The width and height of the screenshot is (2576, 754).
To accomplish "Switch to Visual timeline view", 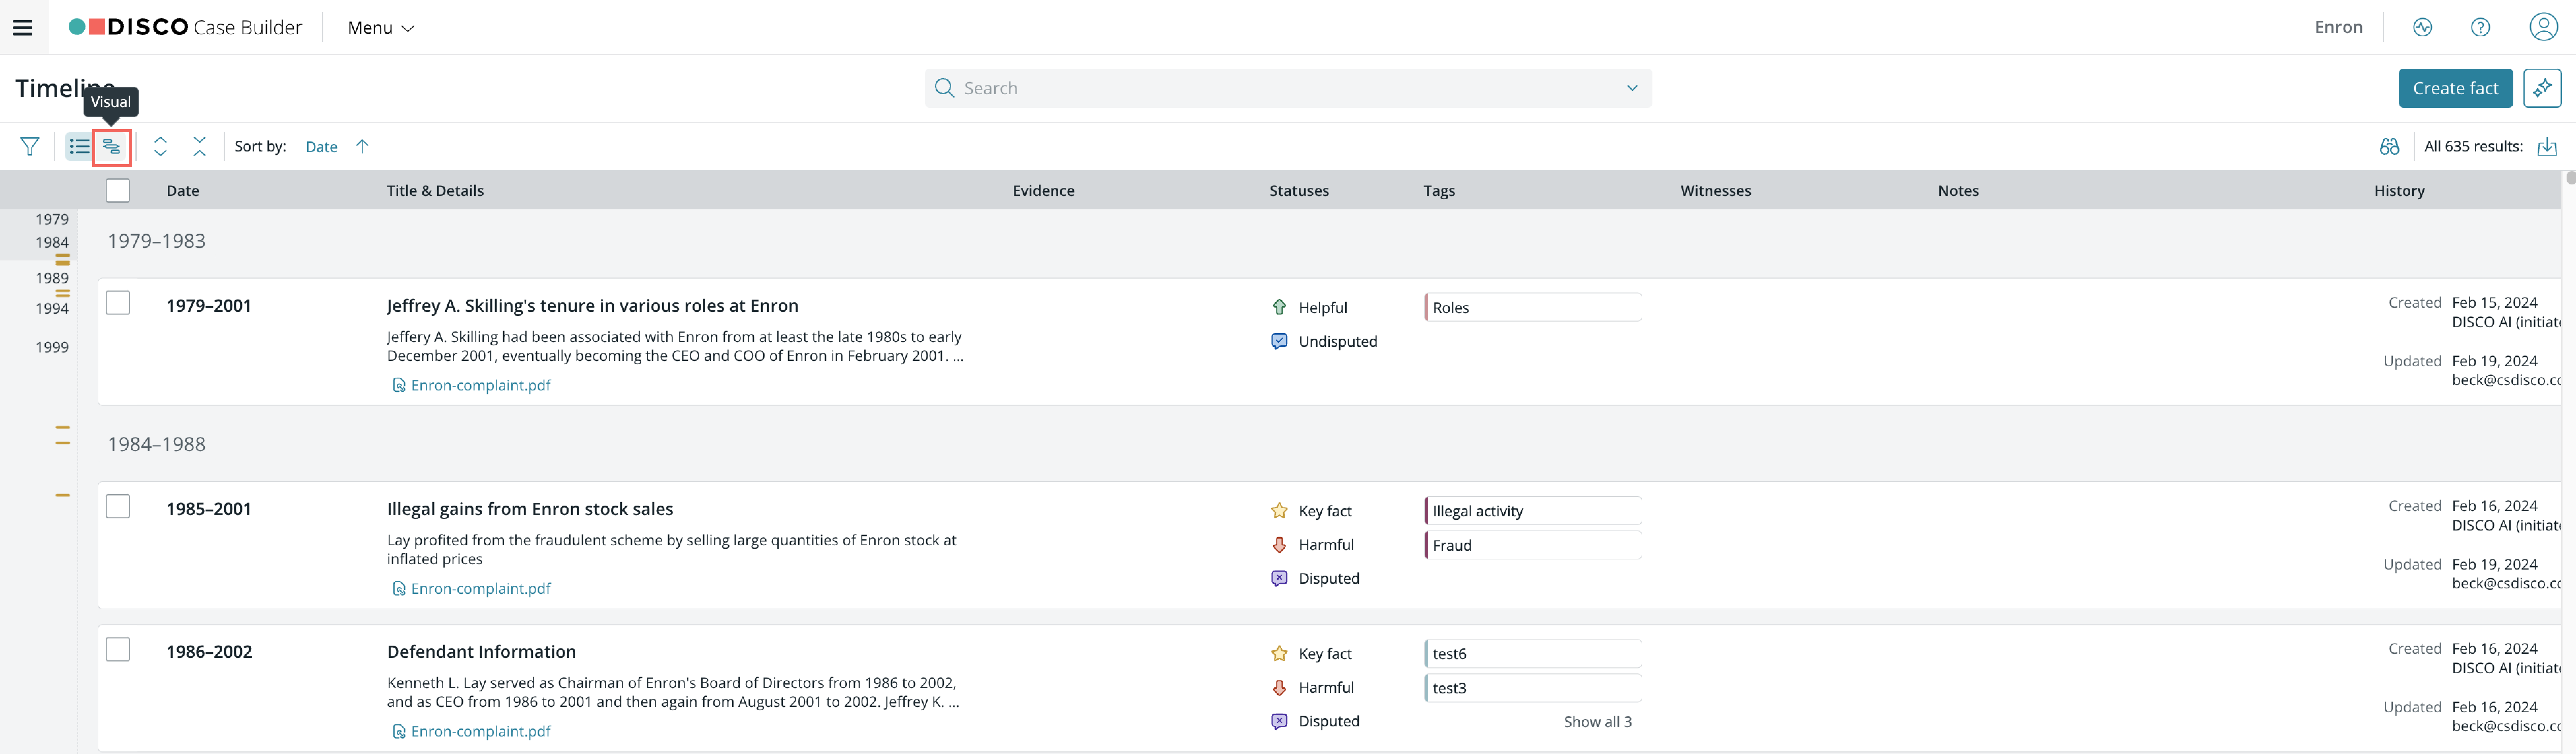I will pyautogui.click(x=112, y=147).
